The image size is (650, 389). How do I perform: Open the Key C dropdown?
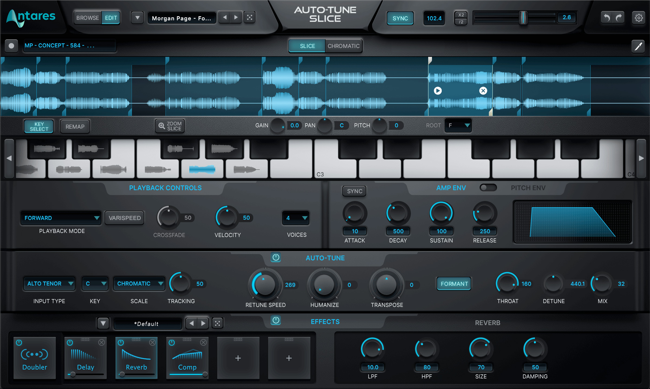point(95,284)
